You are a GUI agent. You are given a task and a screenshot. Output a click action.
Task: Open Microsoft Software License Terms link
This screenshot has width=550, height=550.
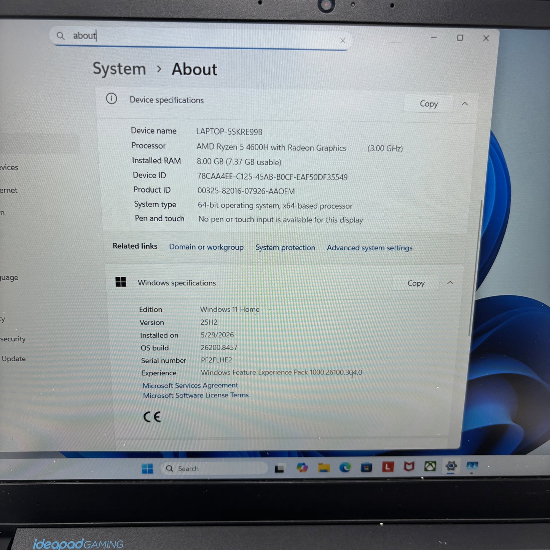196,395
